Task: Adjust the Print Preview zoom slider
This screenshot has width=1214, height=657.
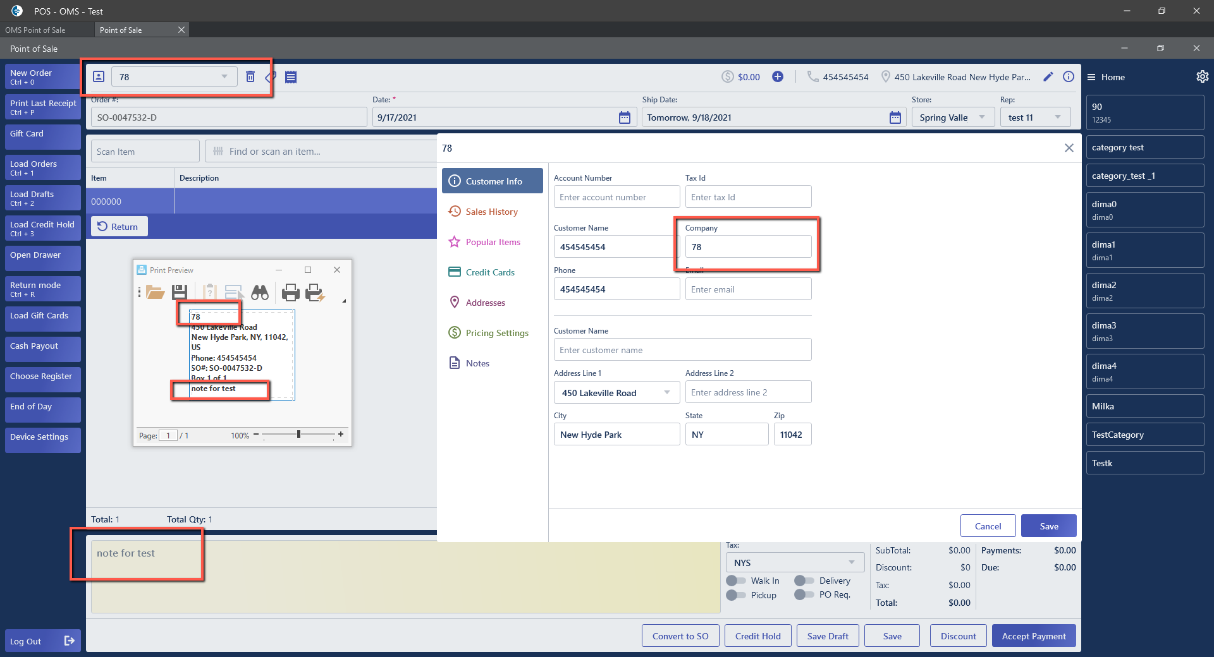Action: pyautogui.click(x=298, y=435)
